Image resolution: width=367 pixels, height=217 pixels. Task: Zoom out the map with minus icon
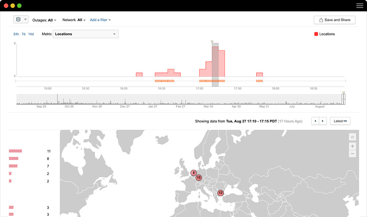(x=352, y=154)
